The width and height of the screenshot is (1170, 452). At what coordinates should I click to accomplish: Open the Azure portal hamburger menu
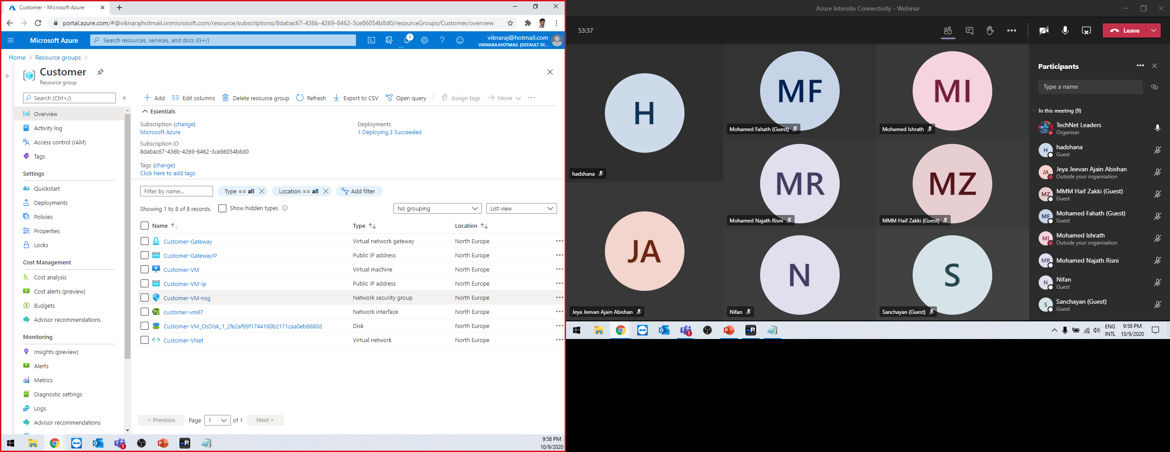(x=11, y=40)
